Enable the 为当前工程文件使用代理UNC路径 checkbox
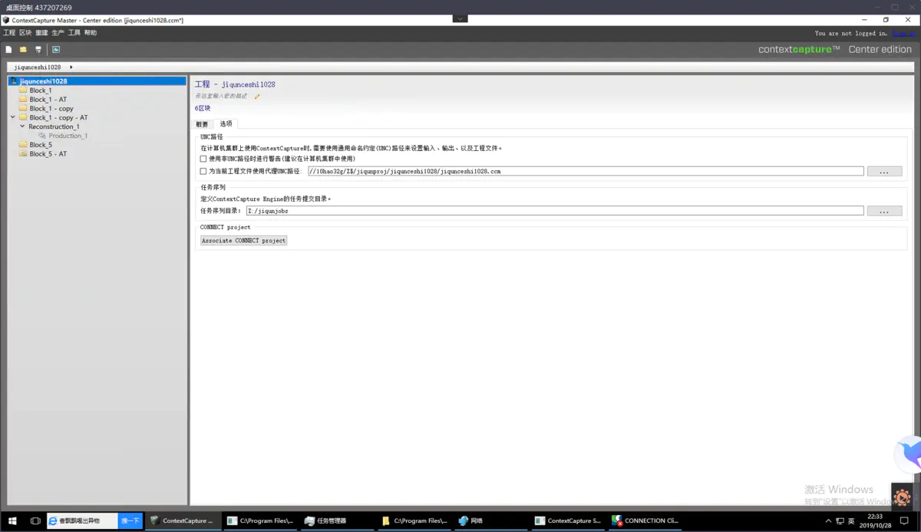The width and height of the screenshot is (921, 532). tap(203, 171)
